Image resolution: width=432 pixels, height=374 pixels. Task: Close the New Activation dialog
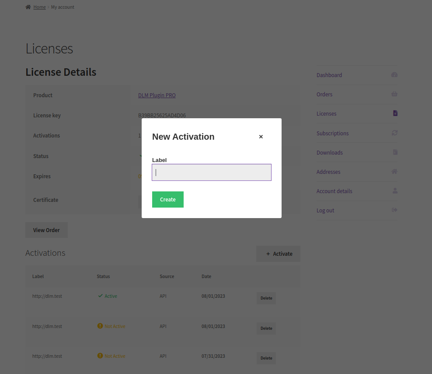click(x=261, y=137)
